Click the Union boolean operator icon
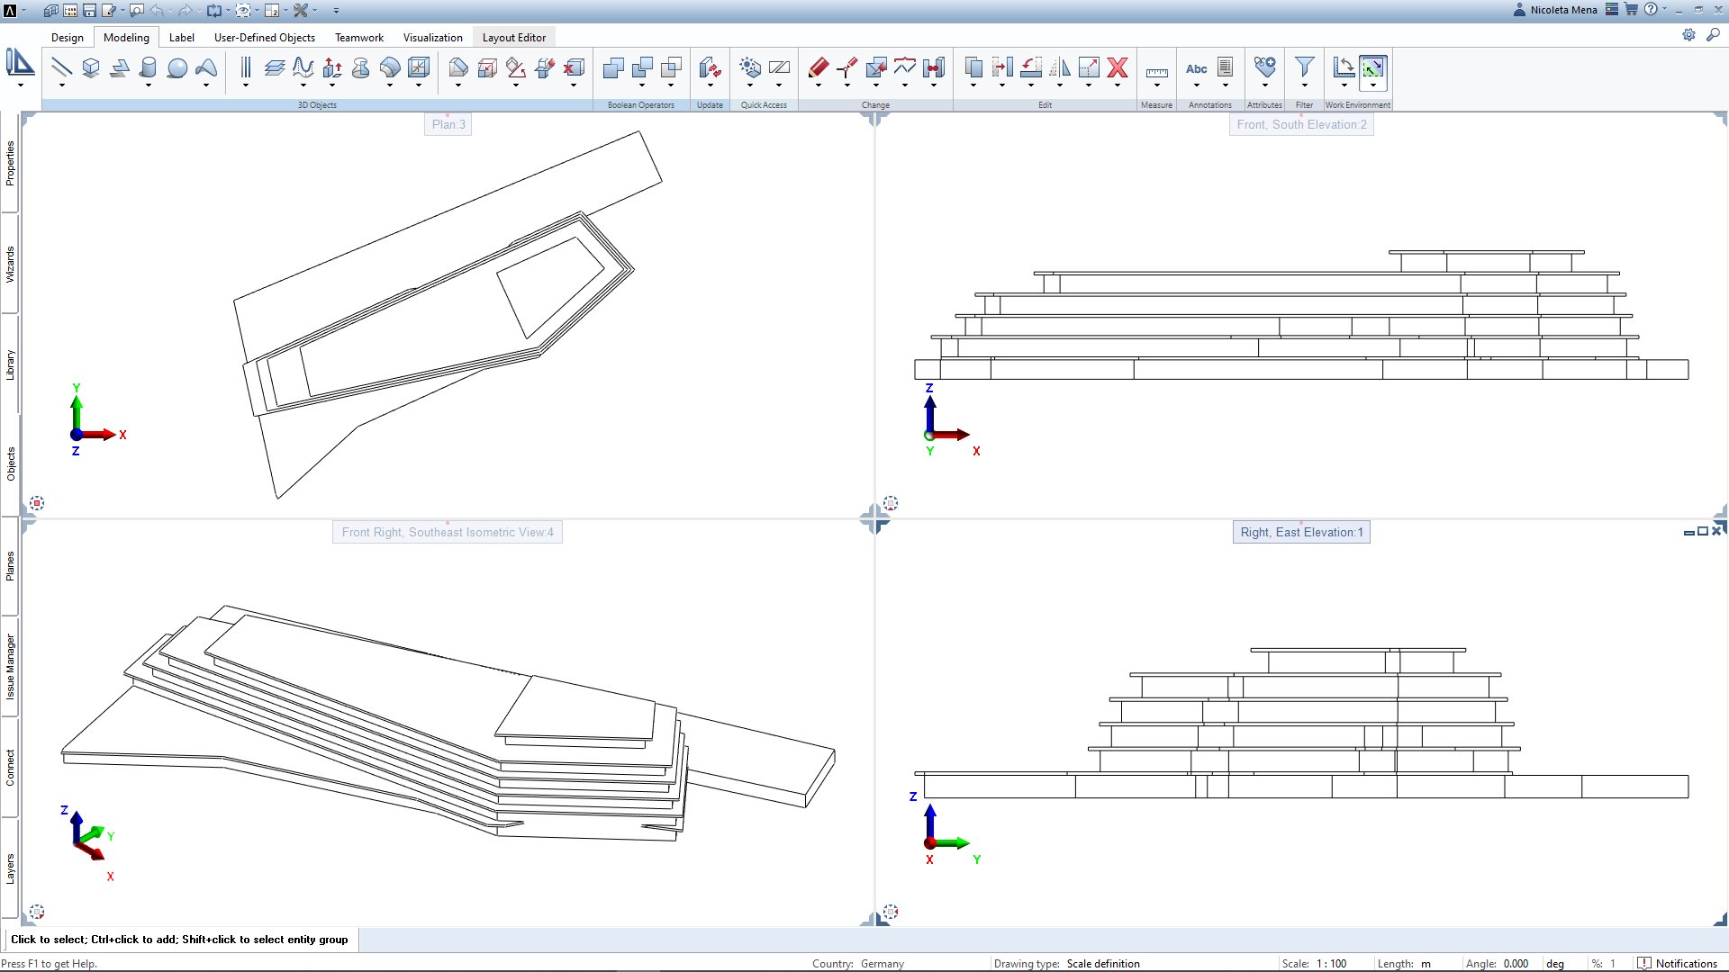1729x972 pixels. click(613, 67)
